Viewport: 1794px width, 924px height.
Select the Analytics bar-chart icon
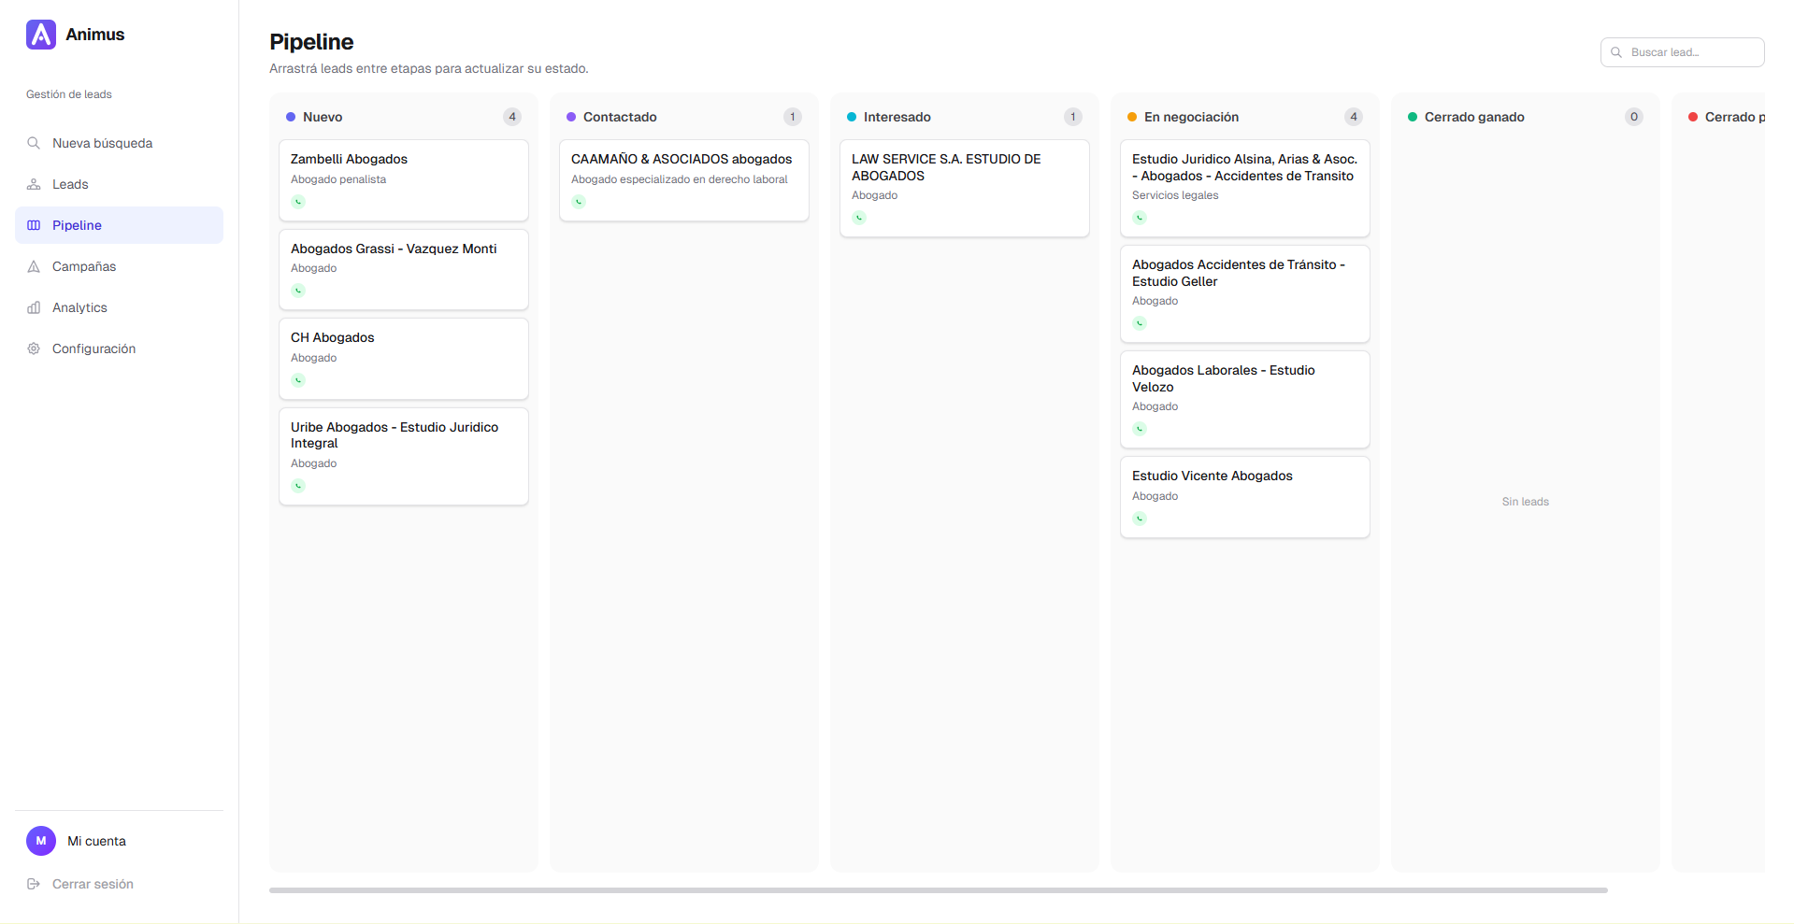[34, 307]
